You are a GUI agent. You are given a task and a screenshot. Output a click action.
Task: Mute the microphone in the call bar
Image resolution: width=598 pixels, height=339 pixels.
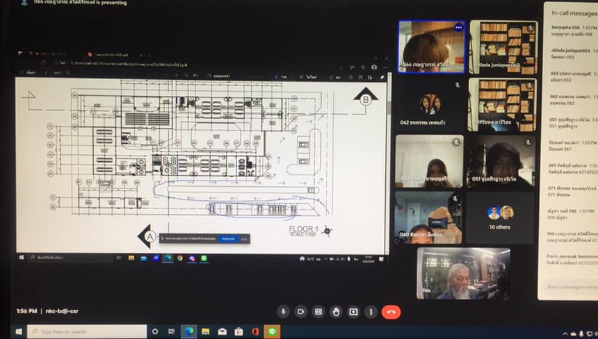pyautogui.click(x=283, y=311)
